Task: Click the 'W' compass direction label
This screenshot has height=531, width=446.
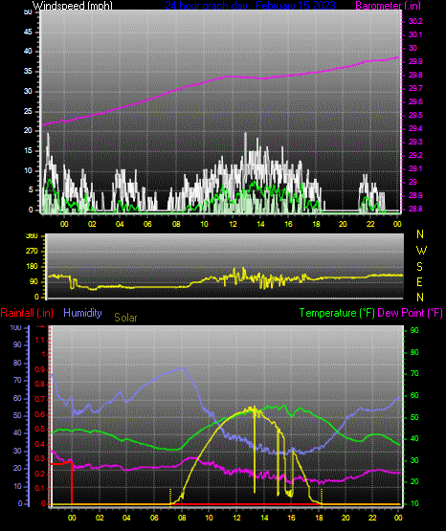Action: tap(421, 251)
